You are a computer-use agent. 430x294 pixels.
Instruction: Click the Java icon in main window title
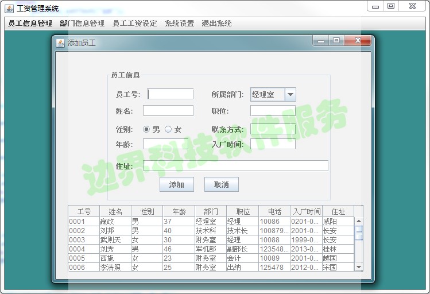pyautogui.click(x=9, y=9)
